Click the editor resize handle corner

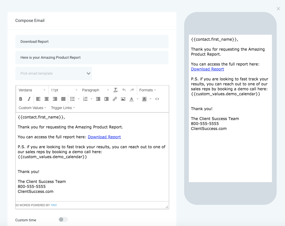tap(167, 207)
